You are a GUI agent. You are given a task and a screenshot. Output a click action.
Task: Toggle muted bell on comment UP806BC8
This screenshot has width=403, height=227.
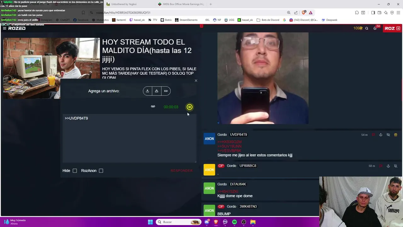396,166
